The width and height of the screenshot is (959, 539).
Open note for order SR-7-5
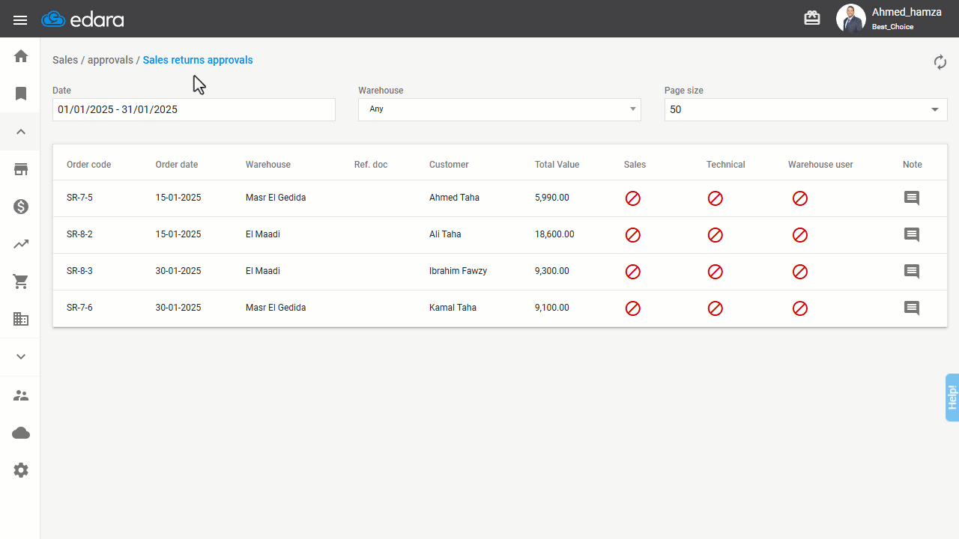pos(912,198)
